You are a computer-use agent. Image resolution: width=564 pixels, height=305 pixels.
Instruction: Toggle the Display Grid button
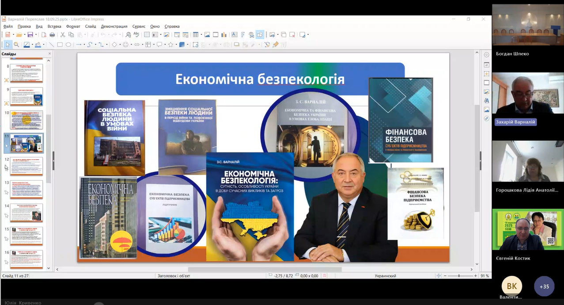[147, 35]
